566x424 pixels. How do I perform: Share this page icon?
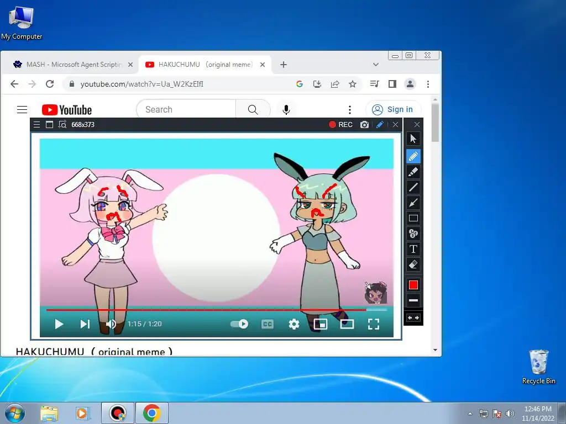335,84
